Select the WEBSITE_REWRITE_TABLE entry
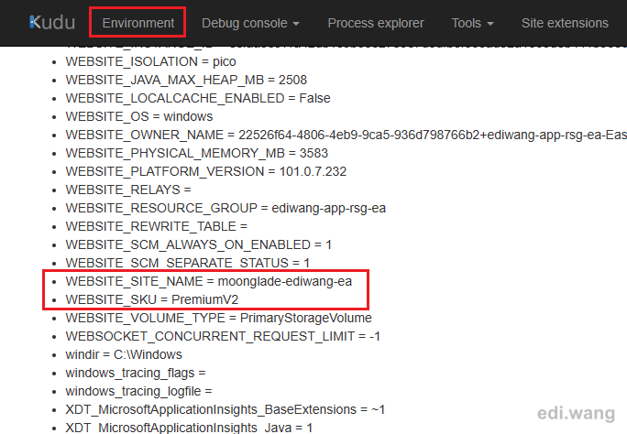This screenshot has width=627, height=434. point(157,226)
